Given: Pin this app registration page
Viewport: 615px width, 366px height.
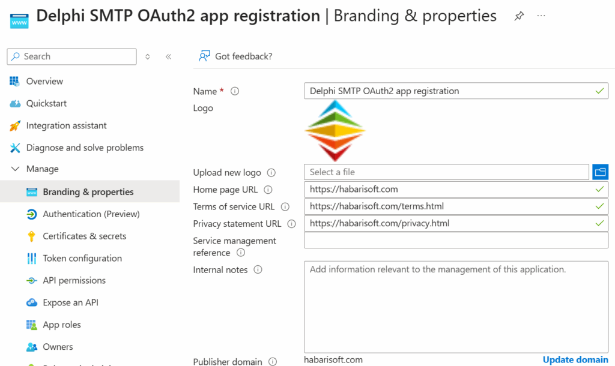Looking at the screenshot, I should pyautogui.click(x=519, y=16).
